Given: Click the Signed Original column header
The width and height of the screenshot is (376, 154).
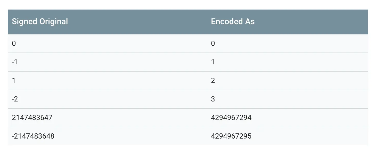Looking at the screenshot, I should pos(40,21).
